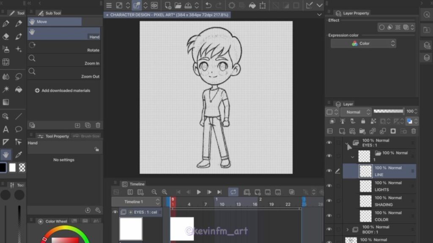433x243 pixels.
Task: Choose the Zoom In sub tool
Action: coord(64,59)
